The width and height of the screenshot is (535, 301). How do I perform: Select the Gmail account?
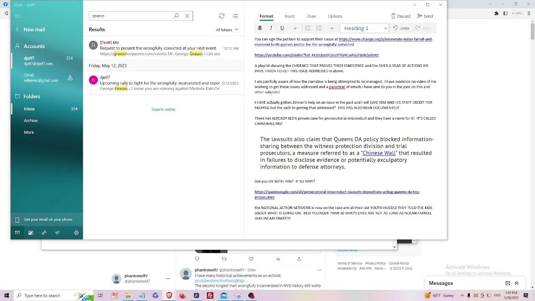47,78
